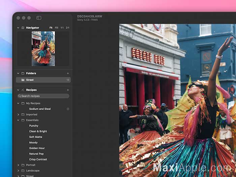This screenshot has height=177, width=236.
Task: Set navigator zoom to 1:1
Action: (62, 28)
